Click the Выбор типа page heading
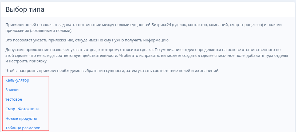Image resolution: width=296 pixels, height=132 pixels. coord(25,9)
